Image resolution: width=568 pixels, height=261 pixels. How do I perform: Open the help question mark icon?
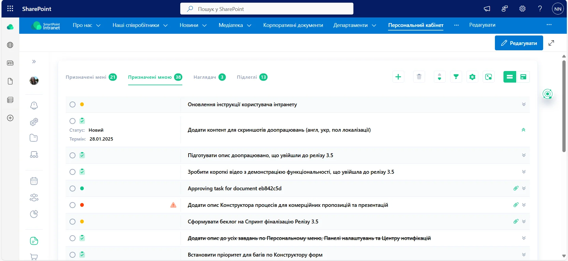(x=540, y=9)
